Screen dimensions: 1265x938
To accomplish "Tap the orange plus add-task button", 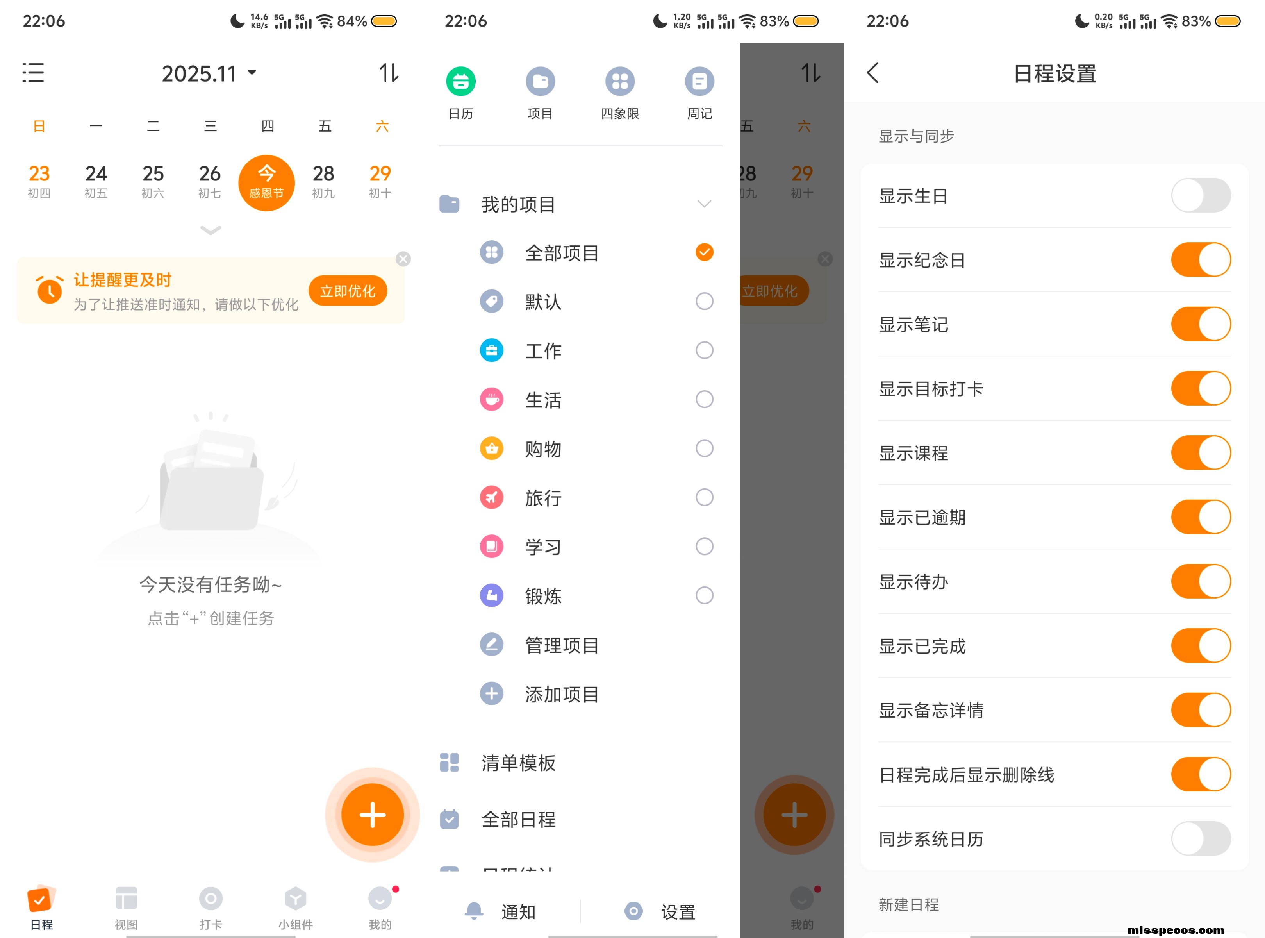I will [x=372, y=815].
